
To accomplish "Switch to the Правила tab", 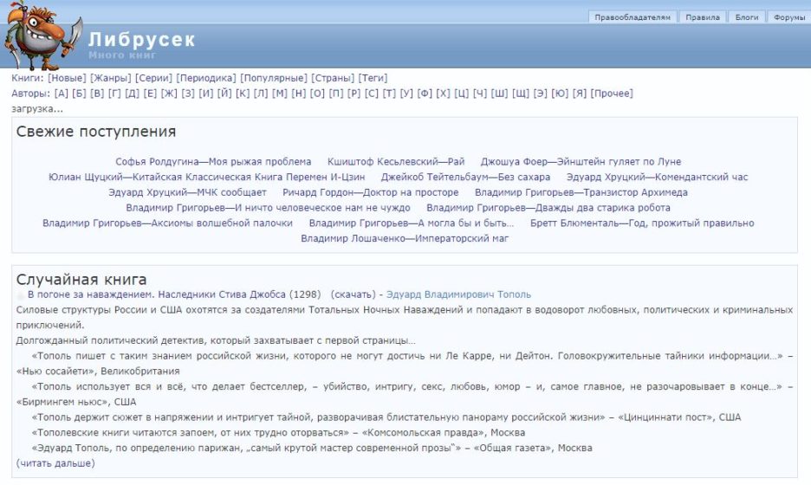I will [703, 17].
